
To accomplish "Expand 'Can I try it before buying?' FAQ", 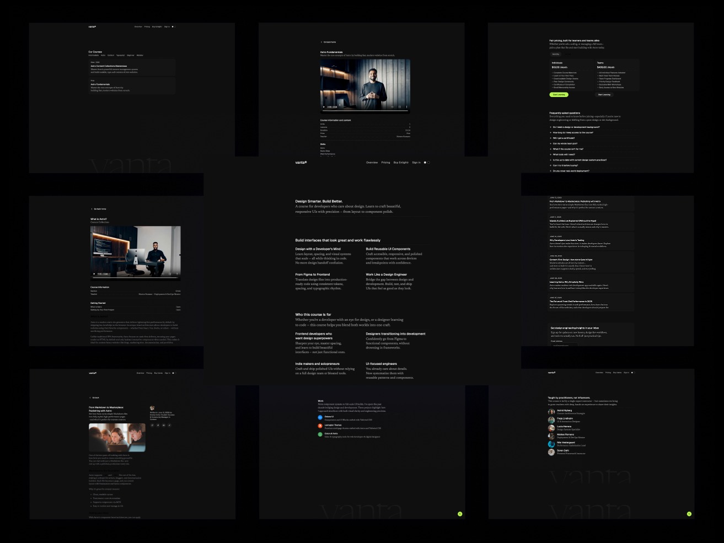I will coord(565,165).
